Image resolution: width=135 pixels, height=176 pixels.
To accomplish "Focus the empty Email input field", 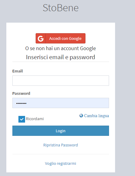I will [61, 81].
